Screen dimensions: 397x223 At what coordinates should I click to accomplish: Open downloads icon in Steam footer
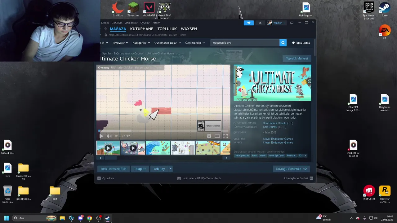click(179, 178)
